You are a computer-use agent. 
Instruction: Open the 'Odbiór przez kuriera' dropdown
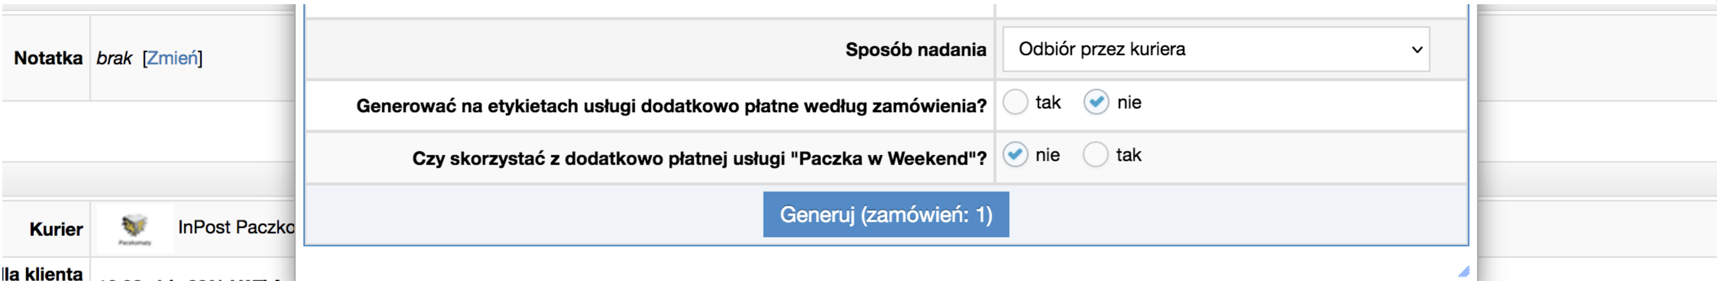pyautogui.click(x=1216, y=49)
